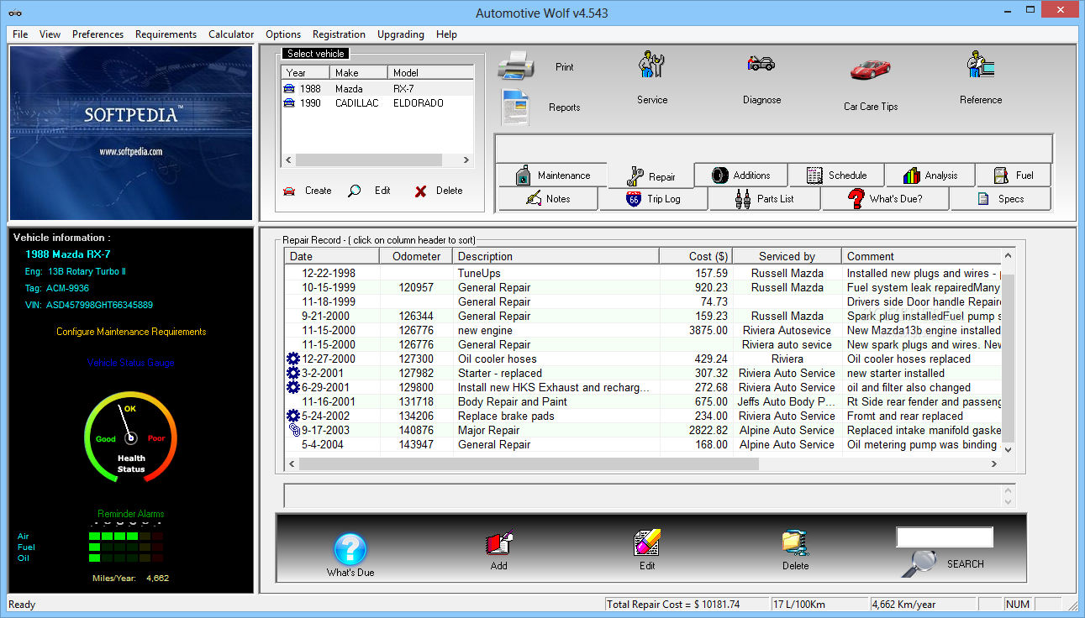Open the Requirements menu
The height and width of the screenshot is (618, 1085).
(166, 34)
